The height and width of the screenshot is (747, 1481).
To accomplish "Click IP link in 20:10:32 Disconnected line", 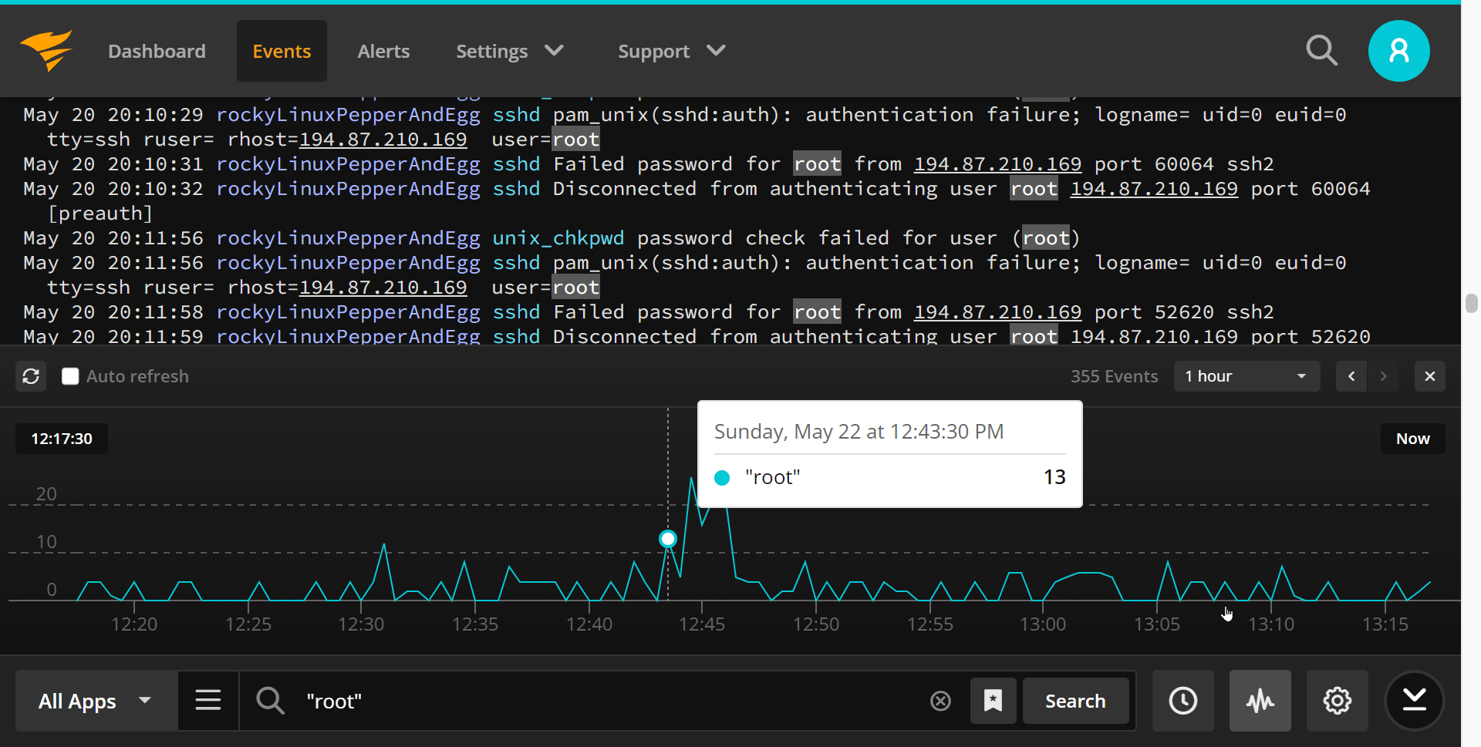I will coord(1154,189).
